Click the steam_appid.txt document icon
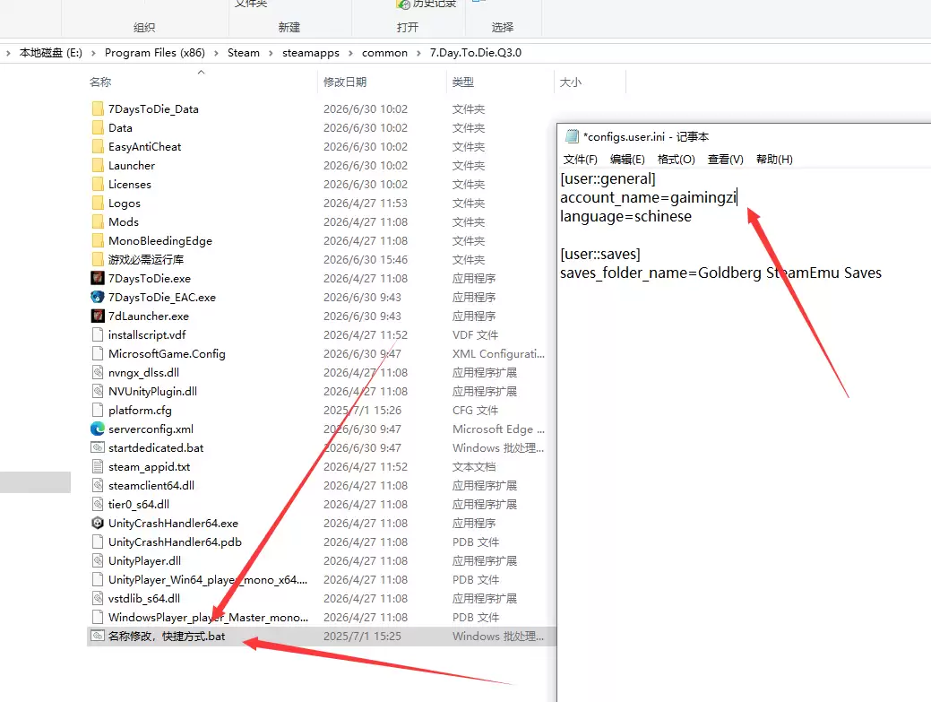Screen dimensions: 931x702 pos(98,466)
